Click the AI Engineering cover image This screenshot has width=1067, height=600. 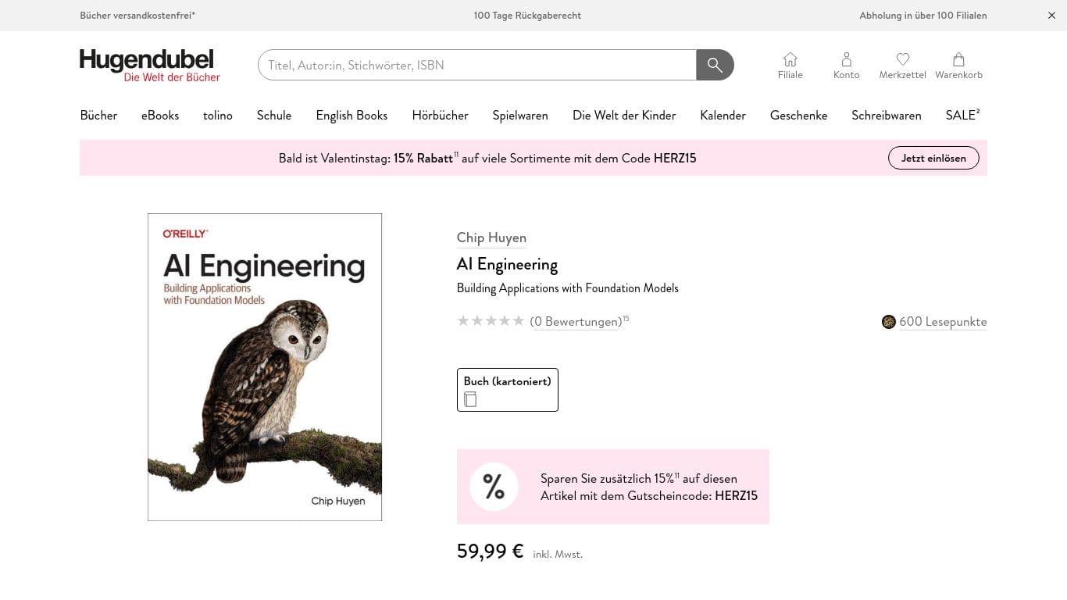pos(264,366)
